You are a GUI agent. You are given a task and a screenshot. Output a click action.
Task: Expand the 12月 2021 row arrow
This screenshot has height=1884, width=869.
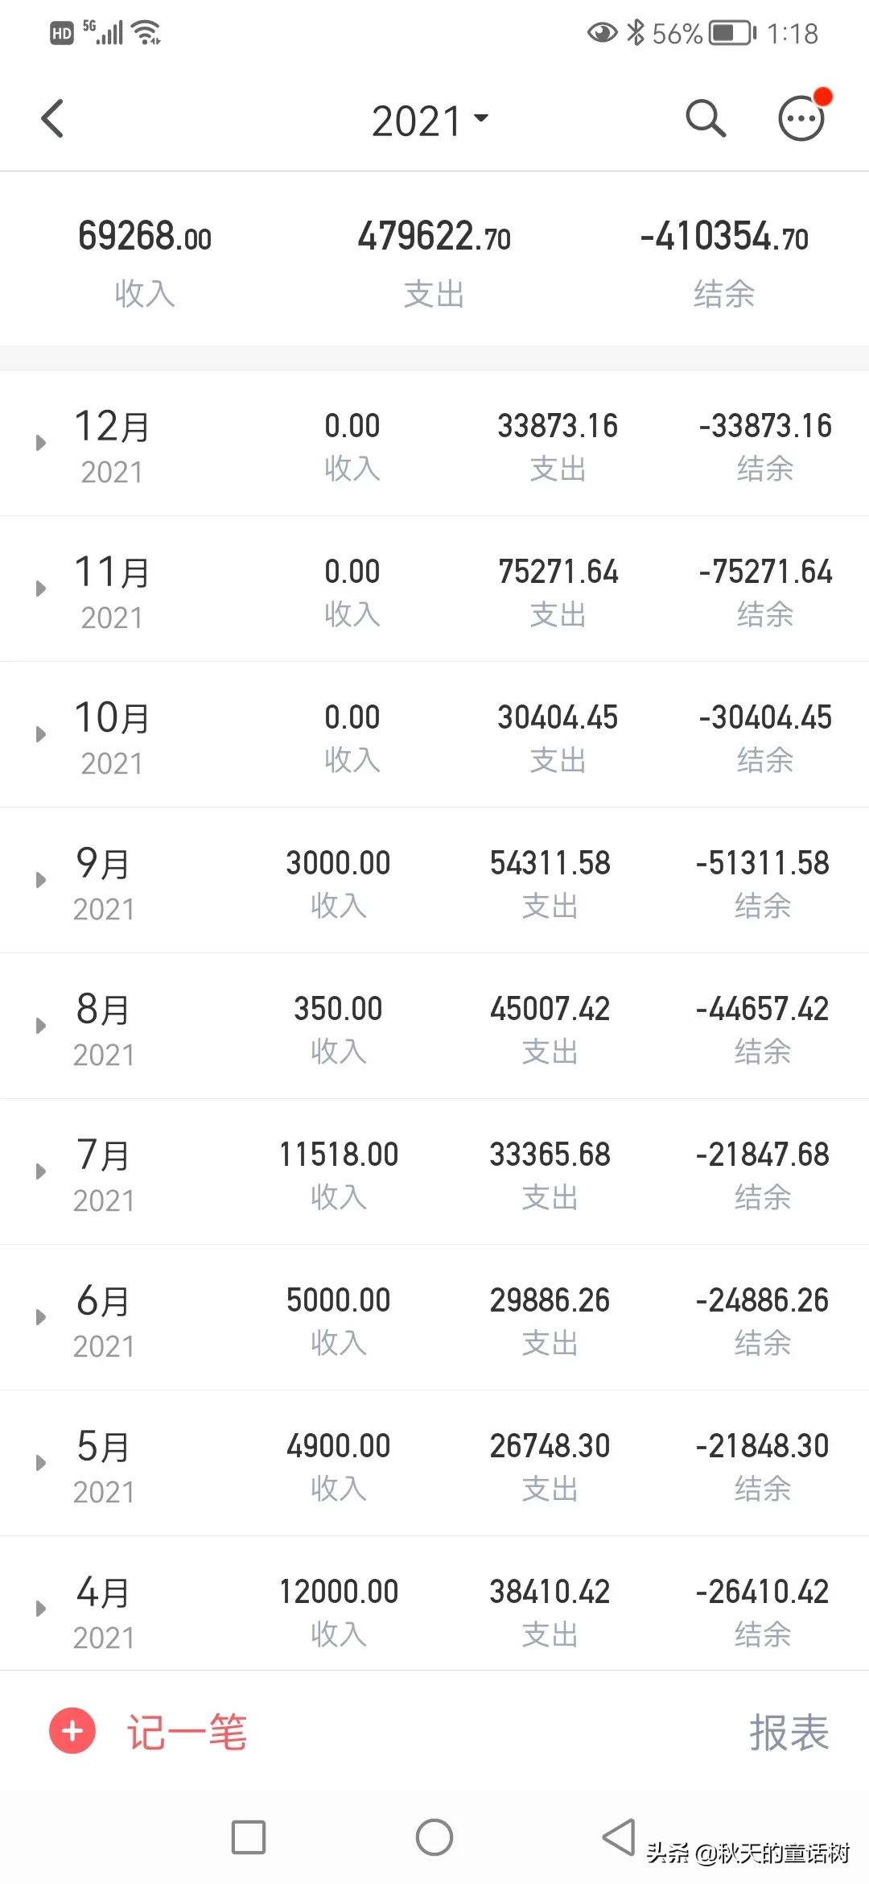[x=41, y=443]
